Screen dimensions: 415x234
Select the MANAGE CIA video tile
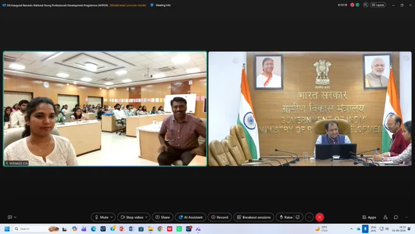(x=105, y=109)
